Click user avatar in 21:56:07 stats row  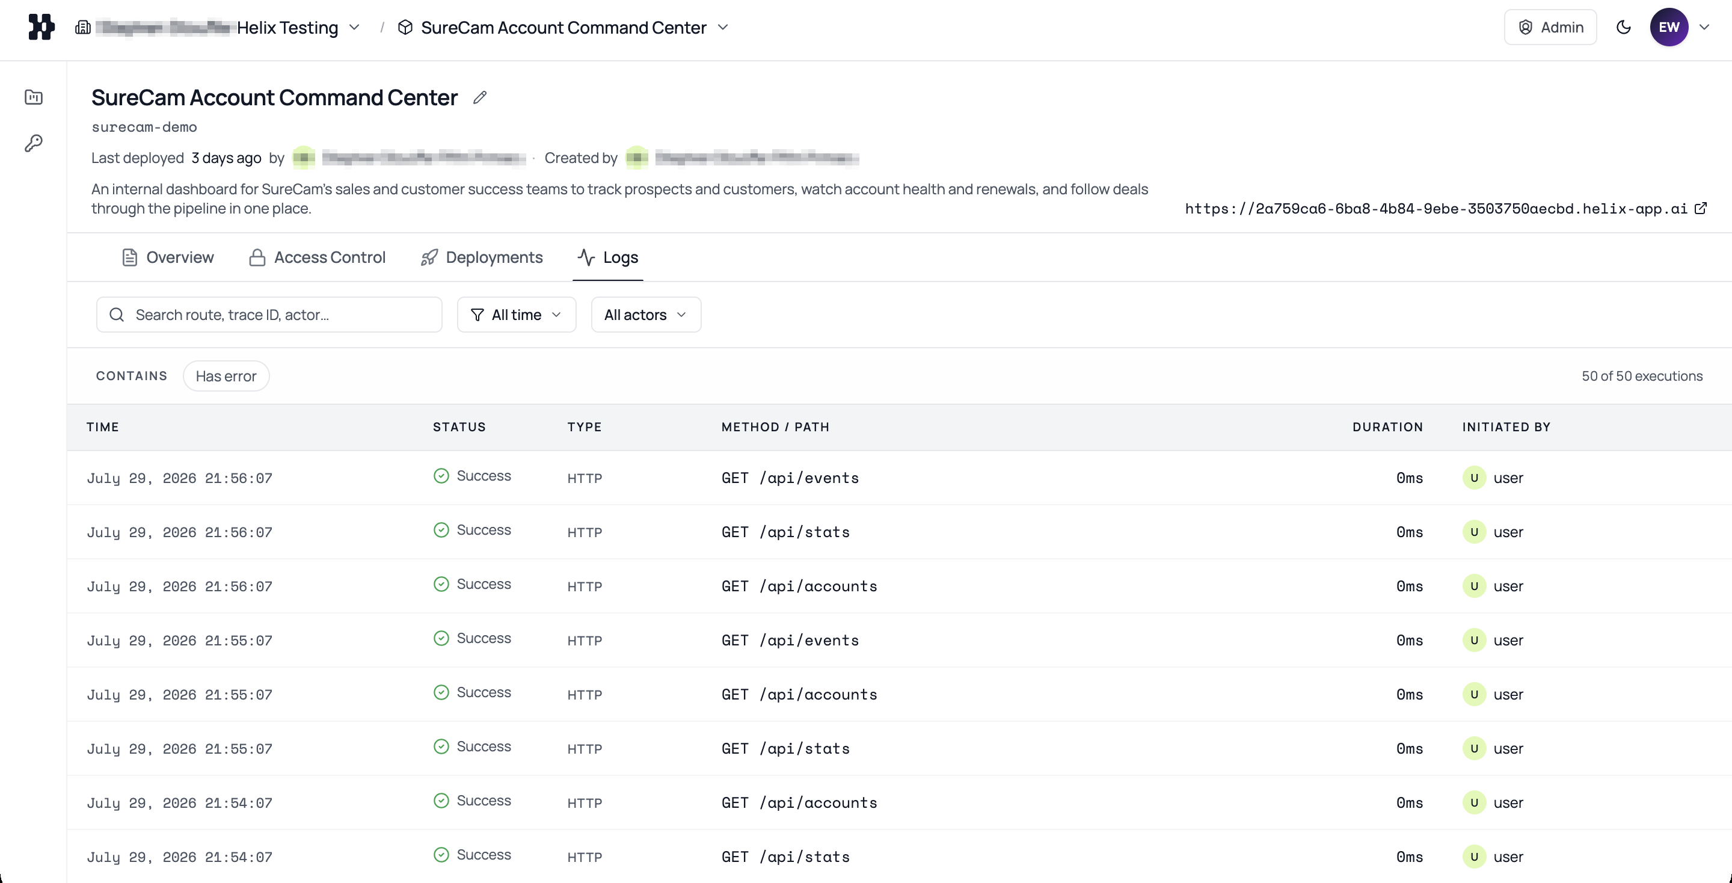point(1474,532)
